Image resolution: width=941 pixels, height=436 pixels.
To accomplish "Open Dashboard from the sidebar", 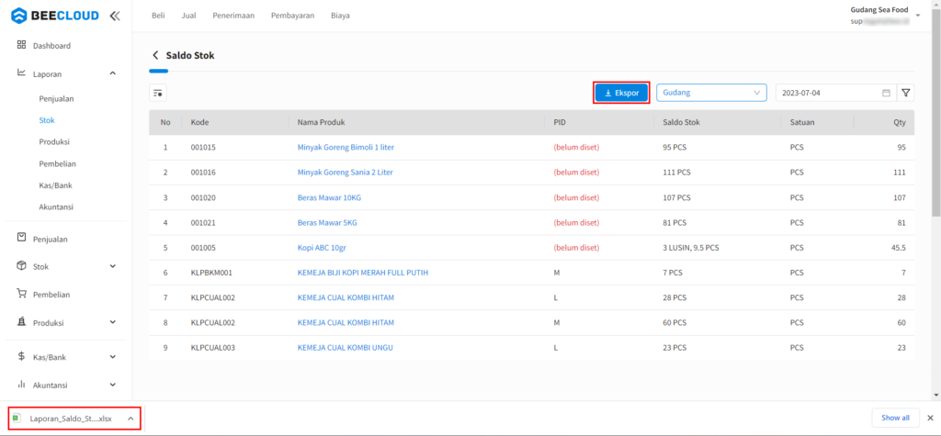I will [51, 45].
